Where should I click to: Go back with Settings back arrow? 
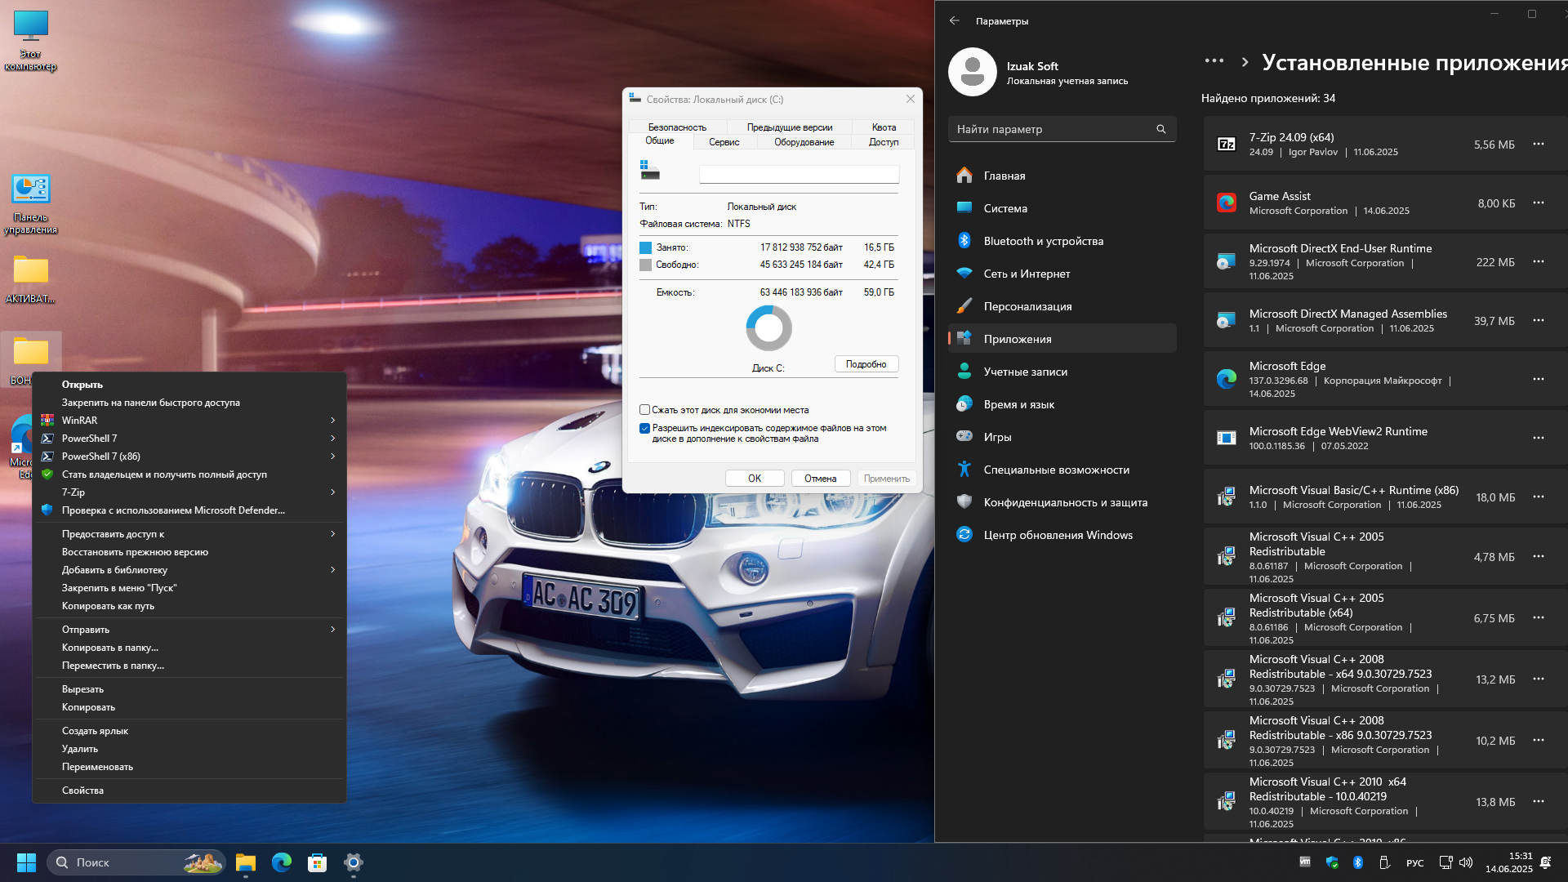pyautogui.click(x=955, y=20)
